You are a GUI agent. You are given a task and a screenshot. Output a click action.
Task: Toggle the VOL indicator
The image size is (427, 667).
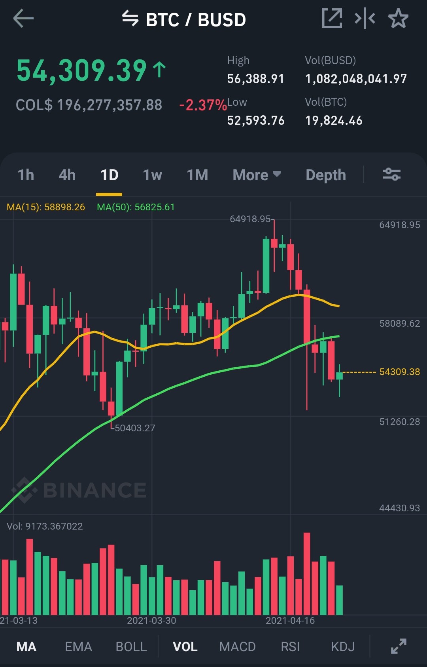[x=185, y=646]
